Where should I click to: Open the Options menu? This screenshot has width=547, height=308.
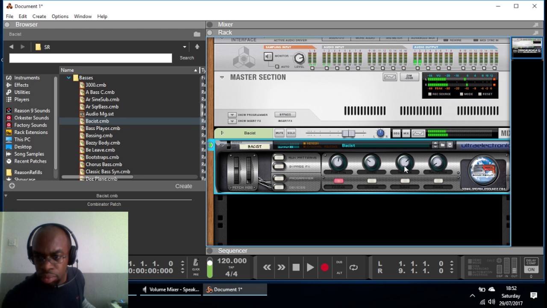point(60,16)
